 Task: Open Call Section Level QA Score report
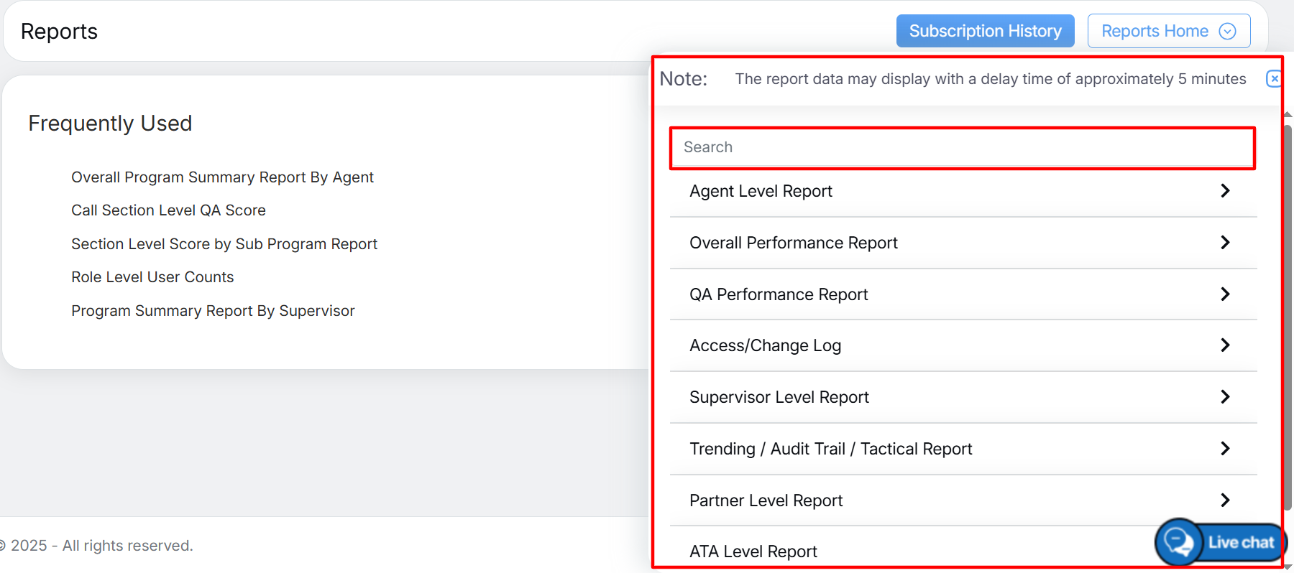(168, 210)
